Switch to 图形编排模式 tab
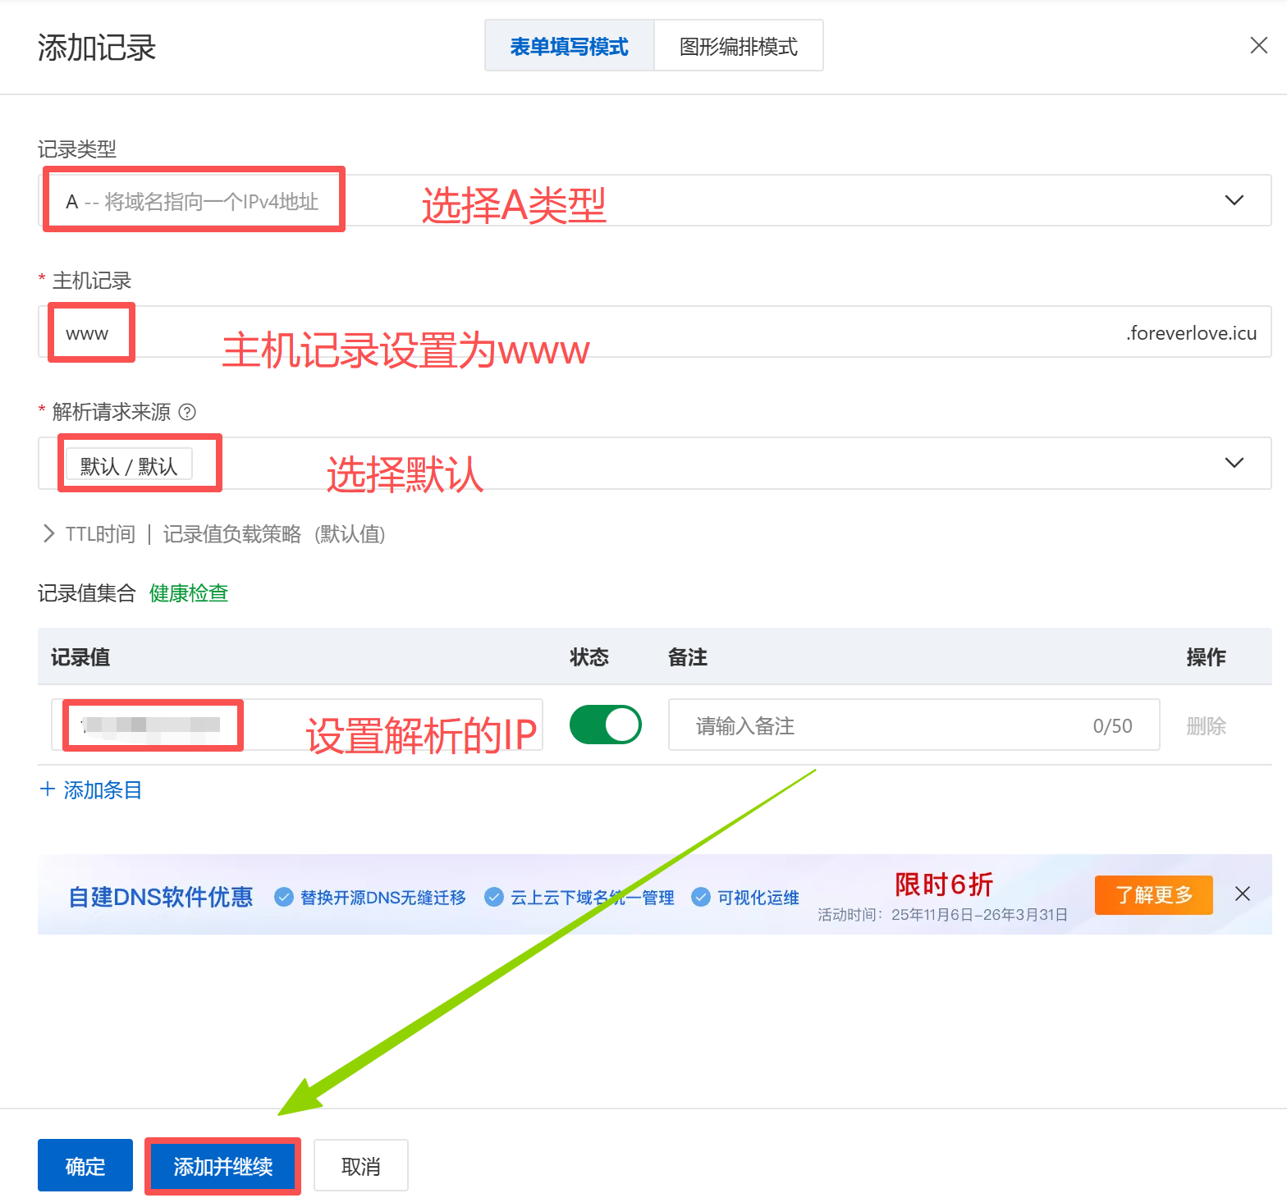The image size is (1287, 1198). 739,46
